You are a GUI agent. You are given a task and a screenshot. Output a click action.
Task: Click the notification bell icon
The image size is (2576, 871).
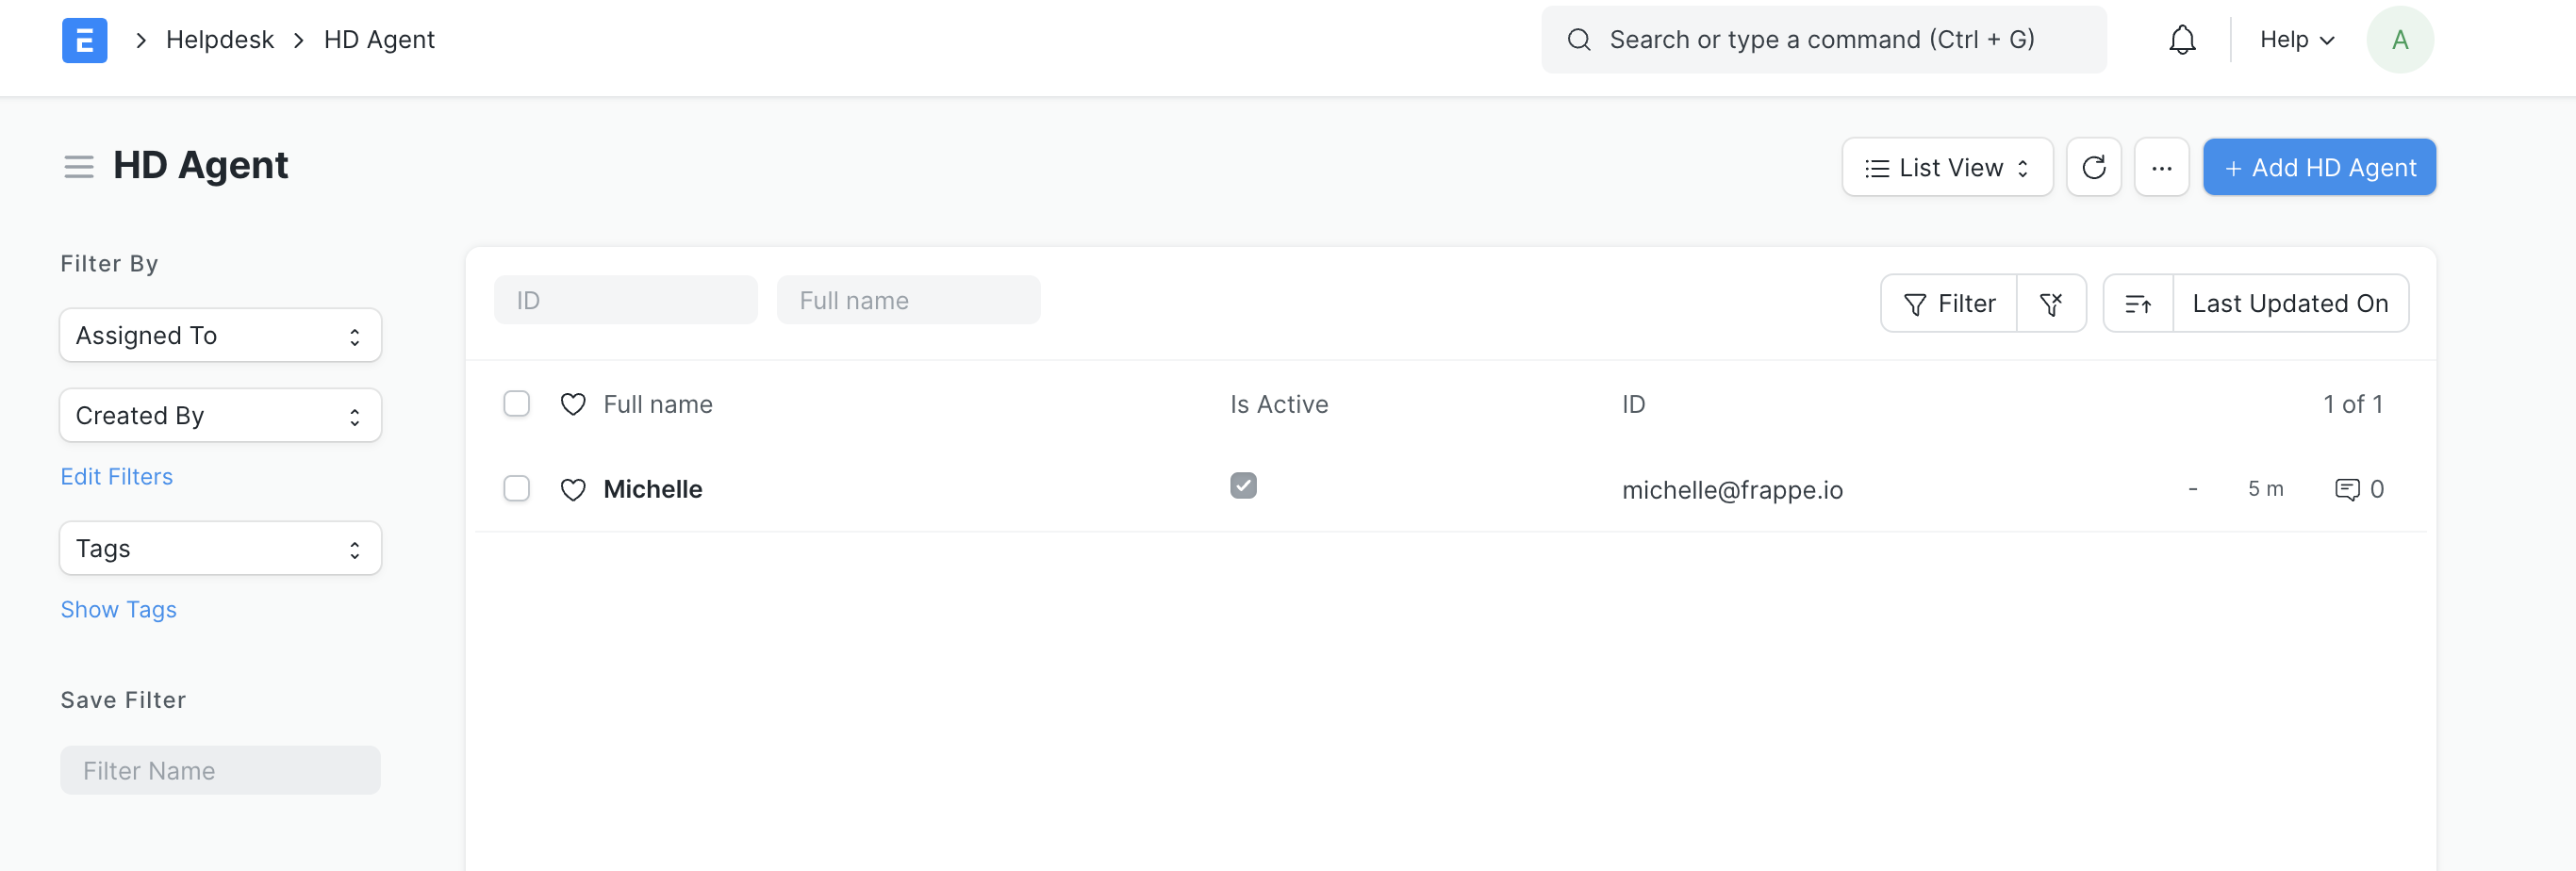[x=2182, y=39]
